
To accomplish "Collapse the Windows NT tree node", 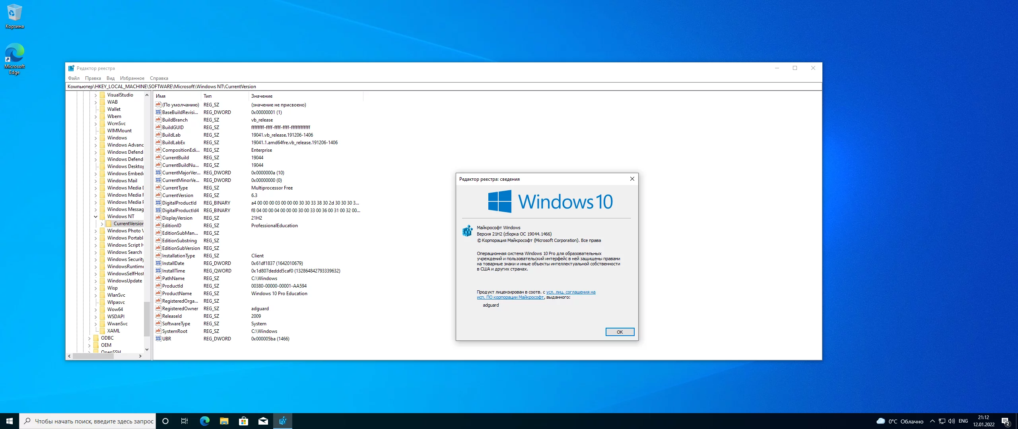I will click(x=96, y=216).
